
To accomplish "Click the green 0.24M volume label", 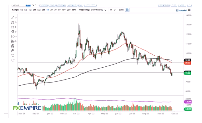I will tap(188, 109).
